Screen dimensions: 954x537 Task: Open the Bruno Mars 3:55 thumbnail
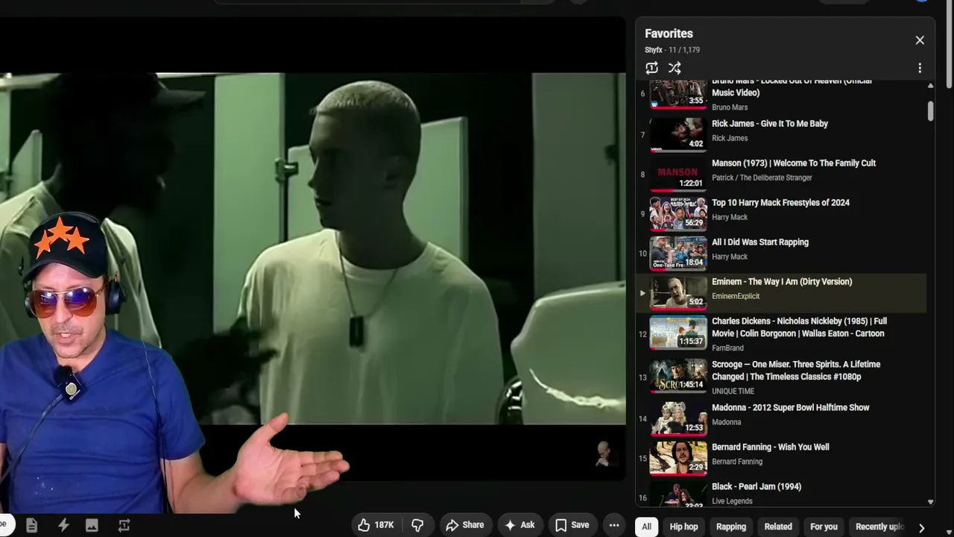tap(678, 95)
